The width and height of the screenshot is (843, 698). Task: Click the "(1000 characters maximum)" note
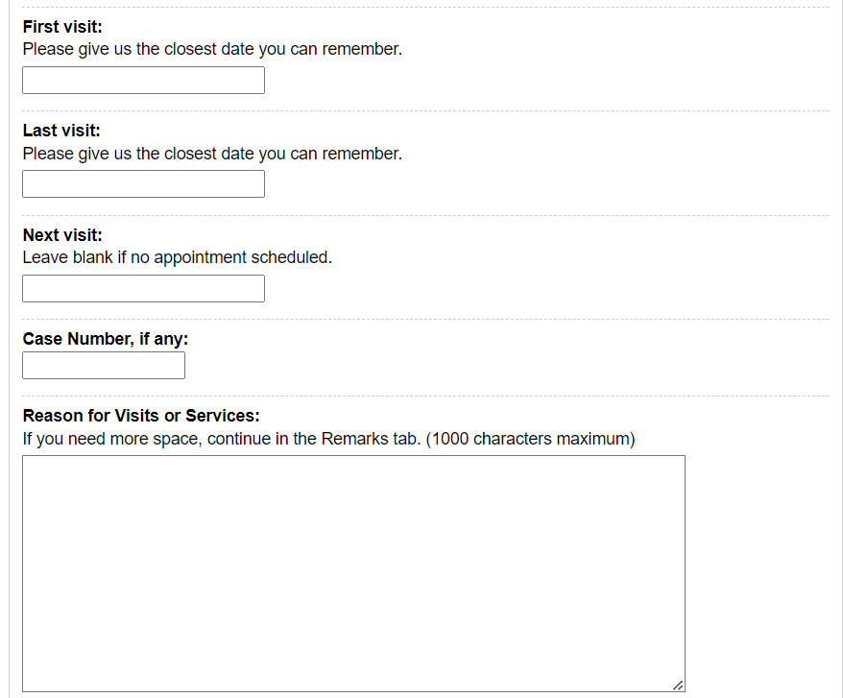click(530, 439)
